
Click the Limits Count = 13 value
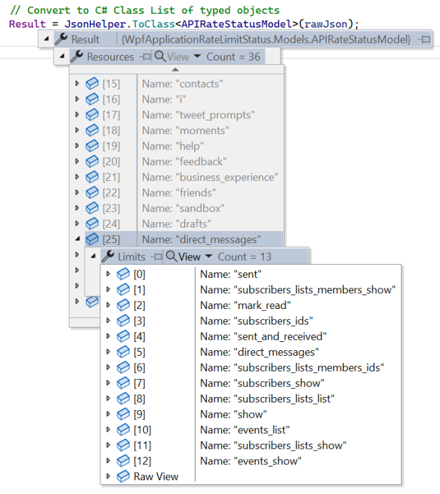click(245, 257)
